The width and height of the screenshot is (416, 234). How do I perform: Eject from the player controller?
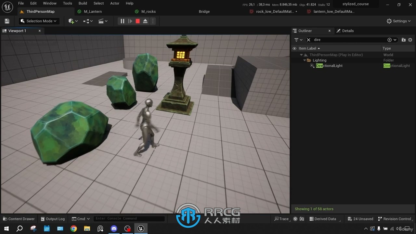[x=145, y=21]
